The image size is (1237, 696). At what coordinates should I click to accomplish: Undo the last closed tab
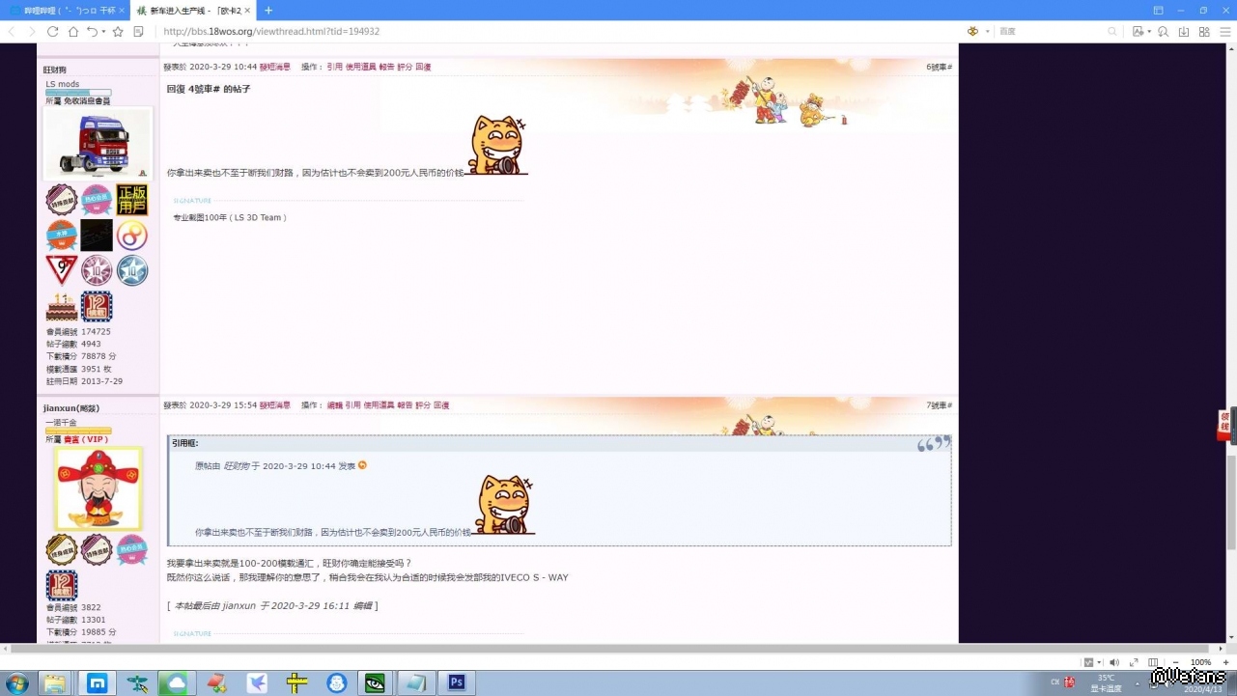(92, 32)
